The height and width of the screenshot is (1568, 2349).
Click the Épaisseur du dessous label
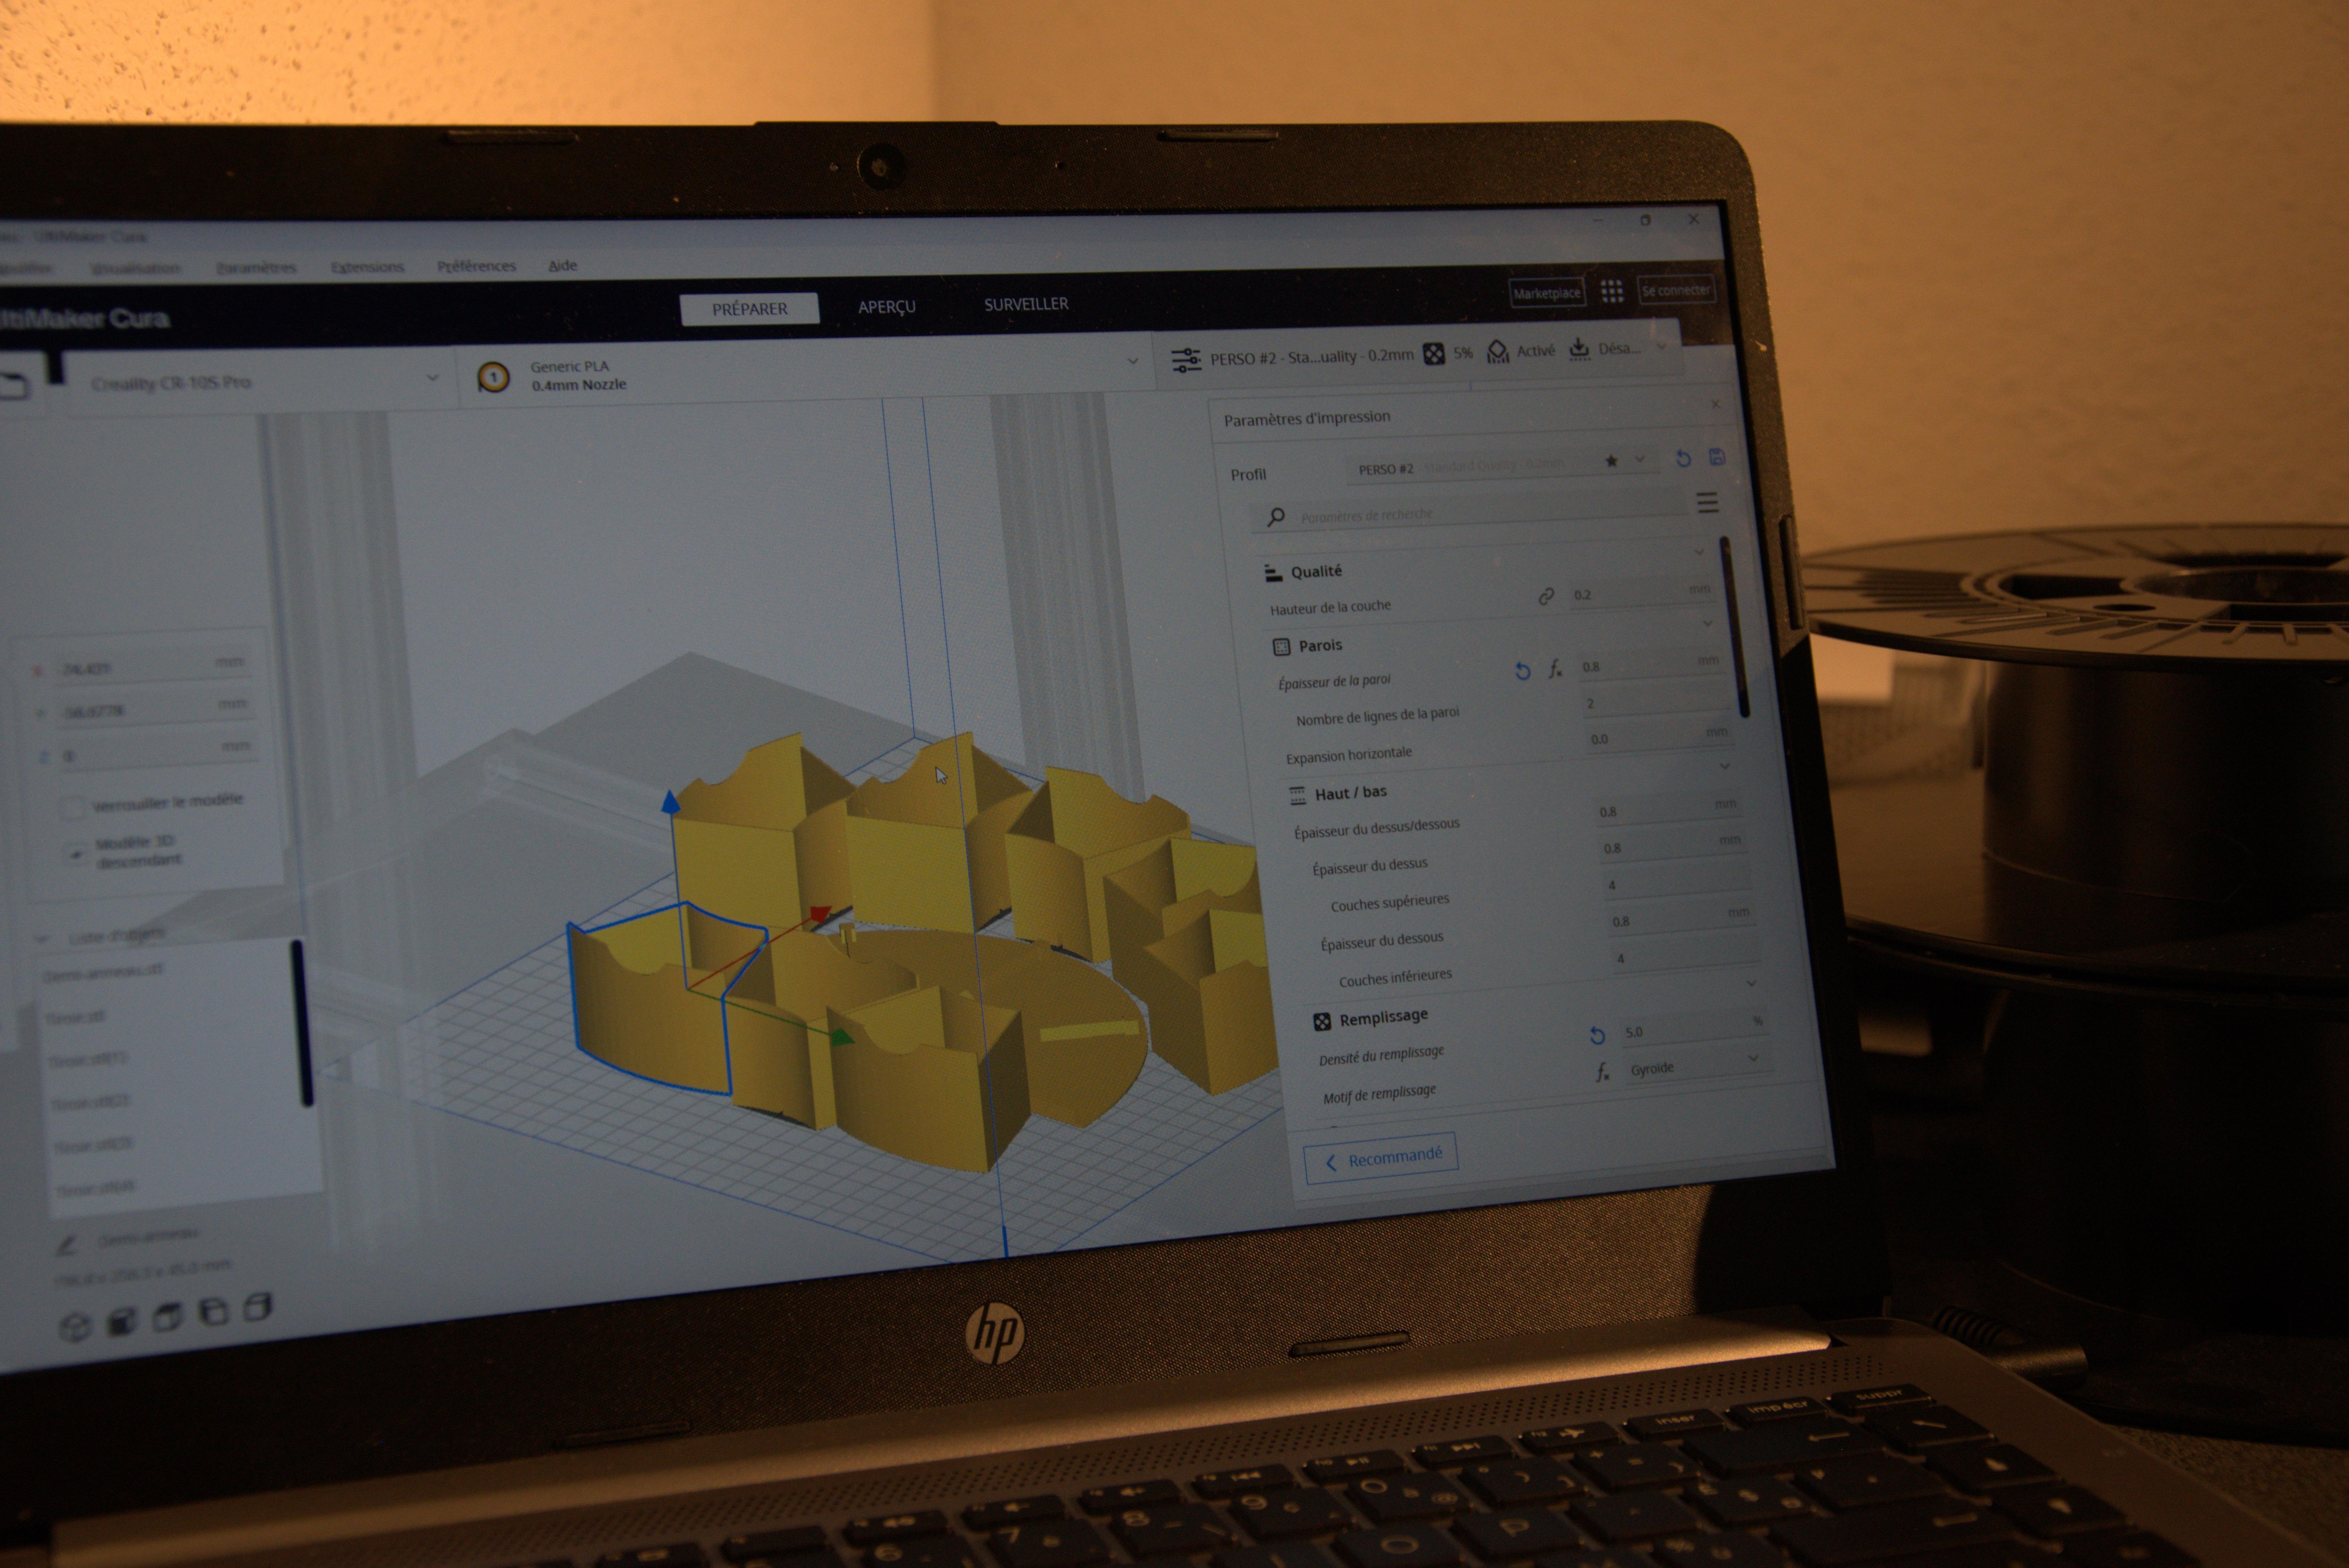coord(1381,942)
